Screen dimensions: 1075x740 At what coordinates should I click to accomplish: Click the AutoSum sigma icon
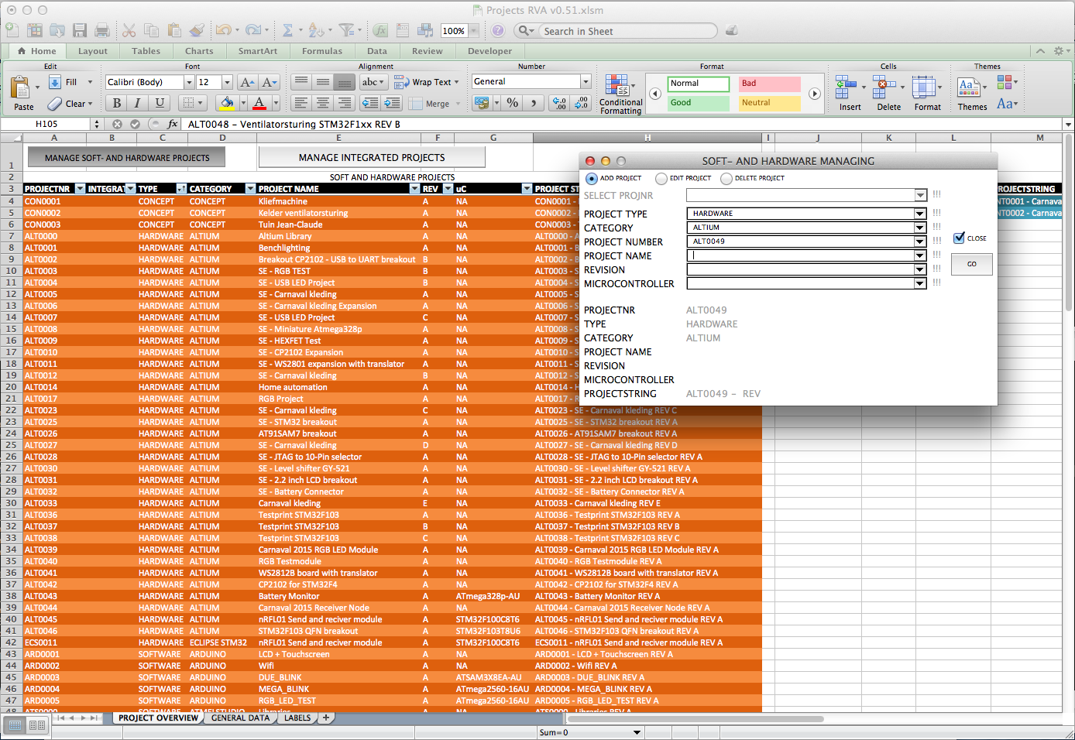click(x=287, y=30)
